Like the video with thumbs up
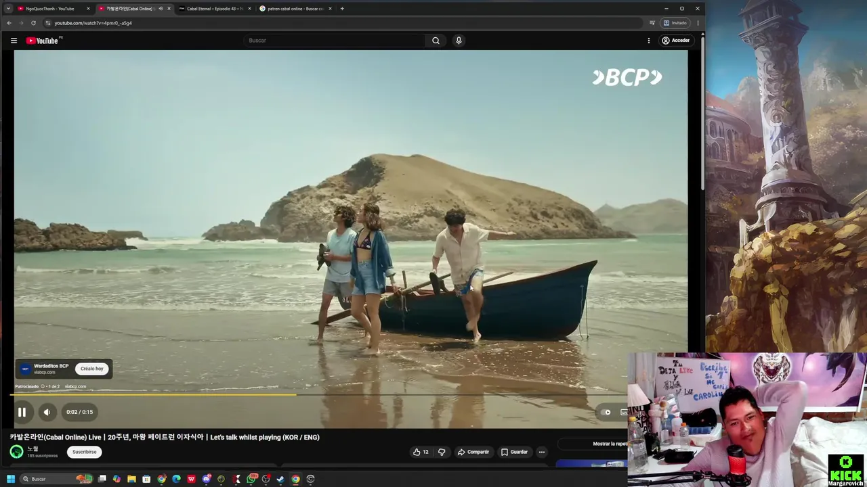The image size is (867, 487). tap(421, 452)
